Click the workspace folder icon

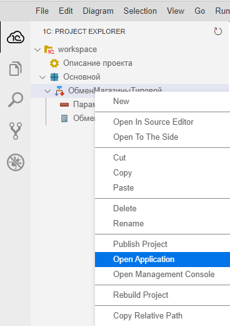pyautogui.click(x=49, y=50)
